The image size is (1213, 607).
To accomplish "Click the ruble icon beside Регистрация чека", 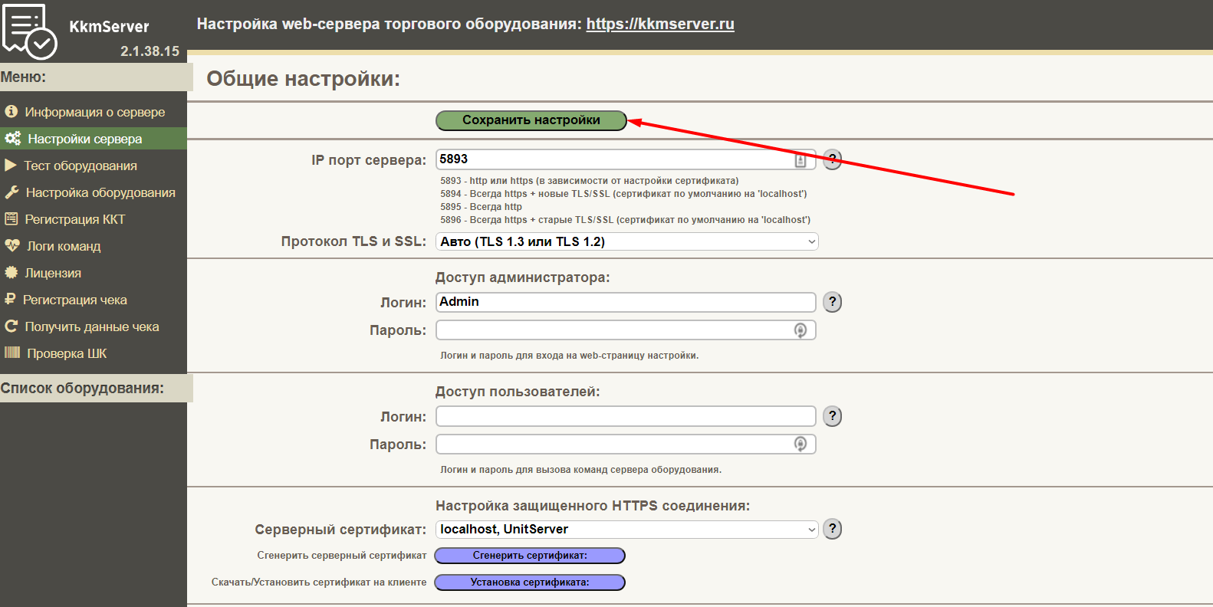I will [10, 300].
